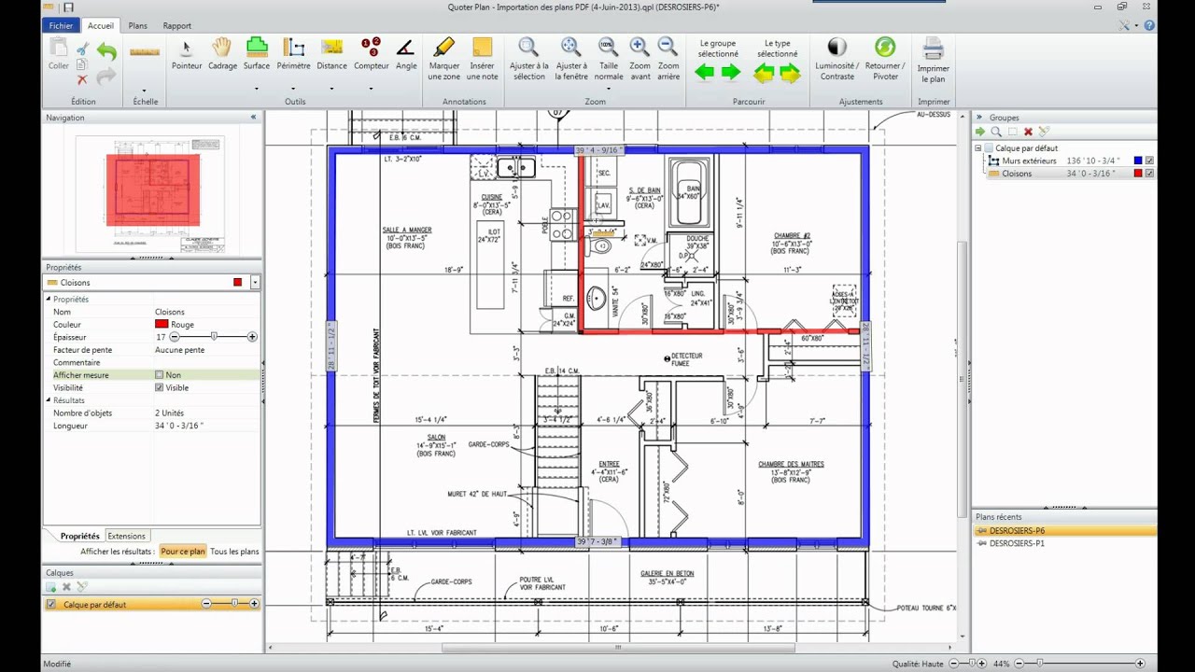The width and height of the screenshot is (1195, 672).
Task: Select the Propriétés bottom tab
Action: coord(79,537)
